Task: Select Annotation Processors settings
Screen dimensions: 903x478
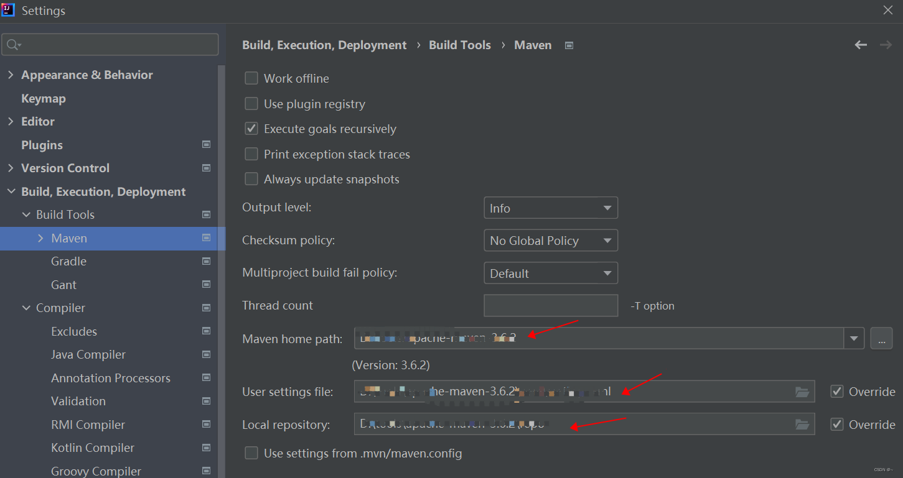Action: pos(111,378)
